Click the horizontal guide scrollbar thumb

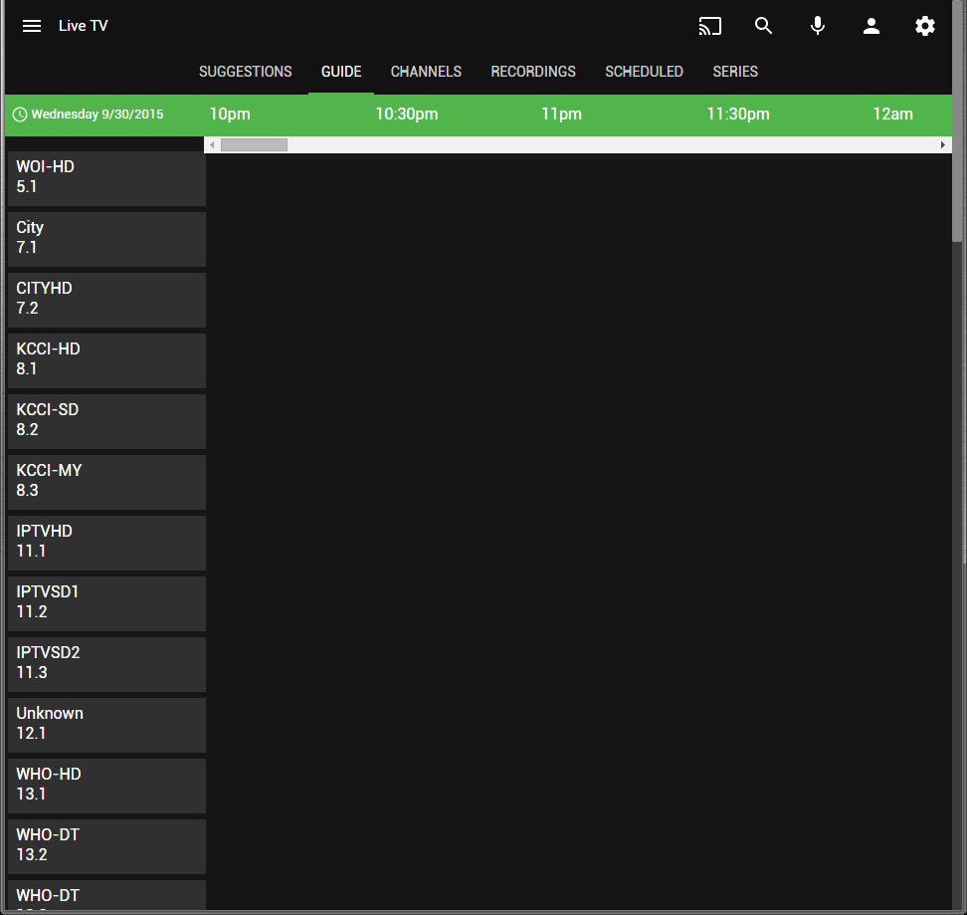[x=254, y=145]
